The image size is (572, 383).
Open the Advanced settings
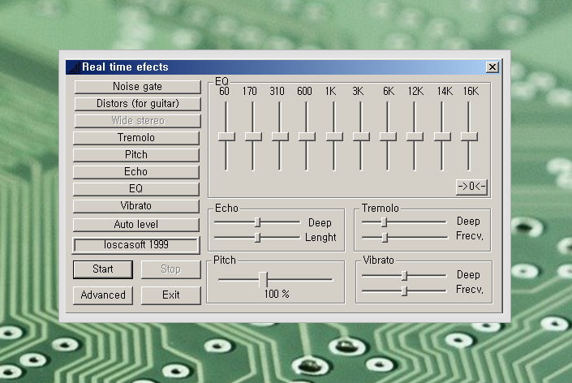point(103,295)
